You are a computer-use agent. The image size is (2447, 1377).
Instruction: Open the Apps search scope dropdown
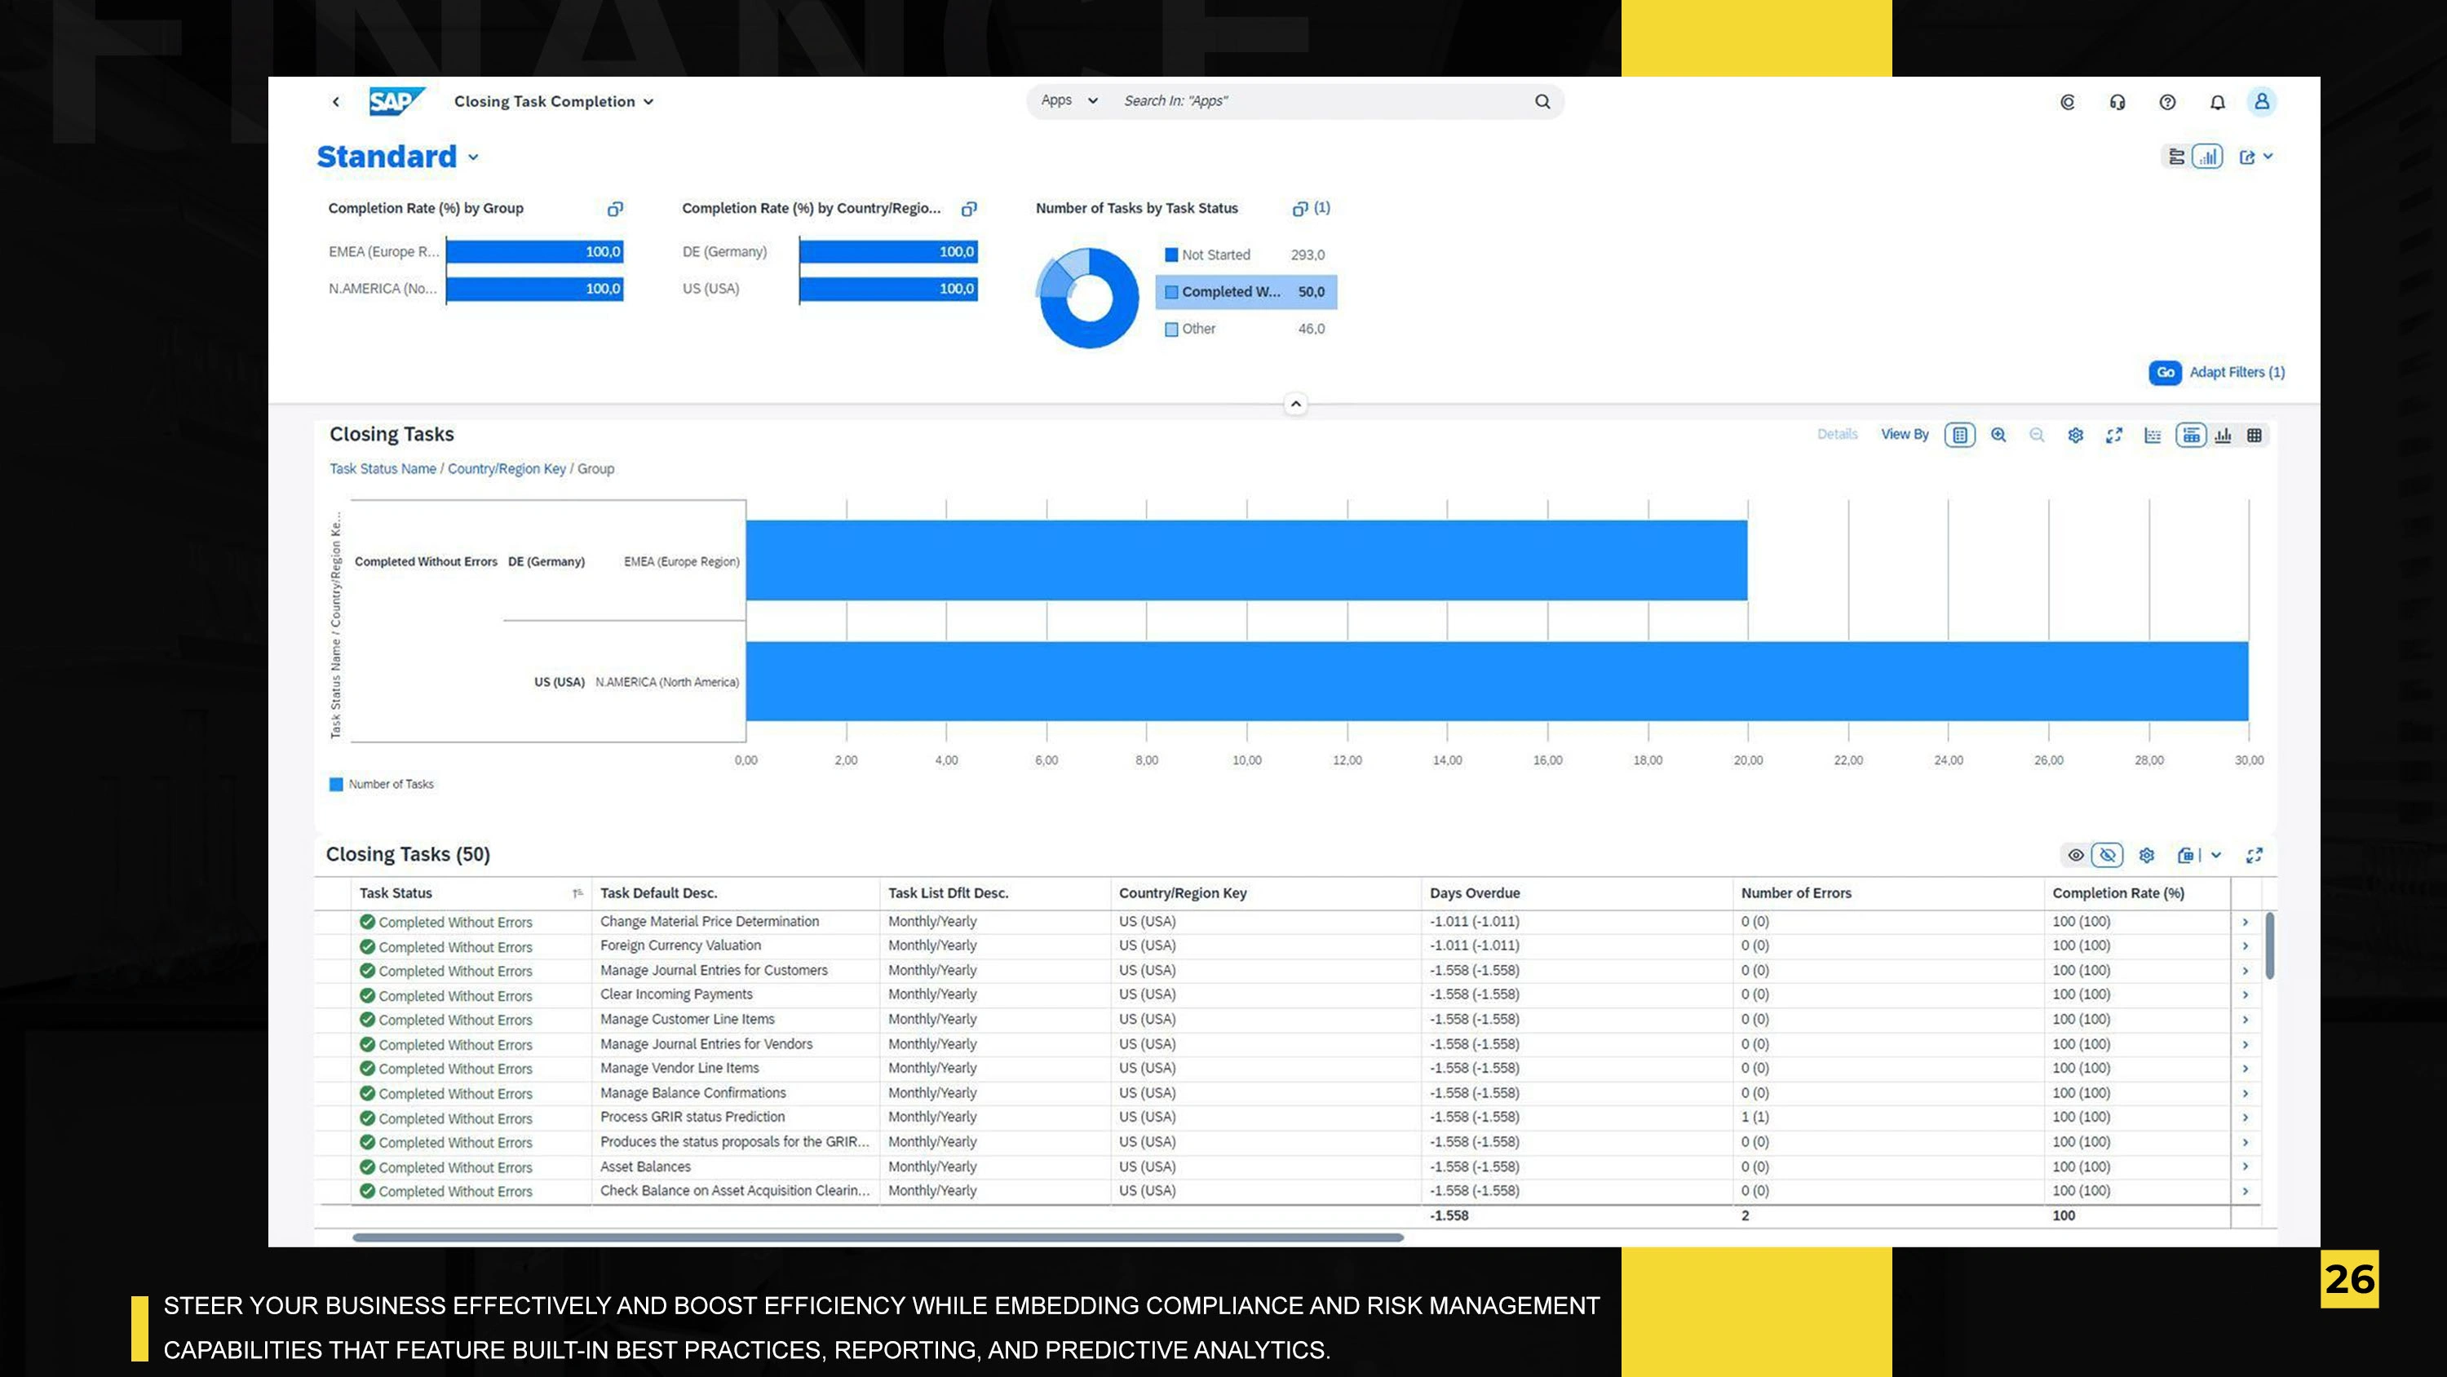(x=1069, y=100)
